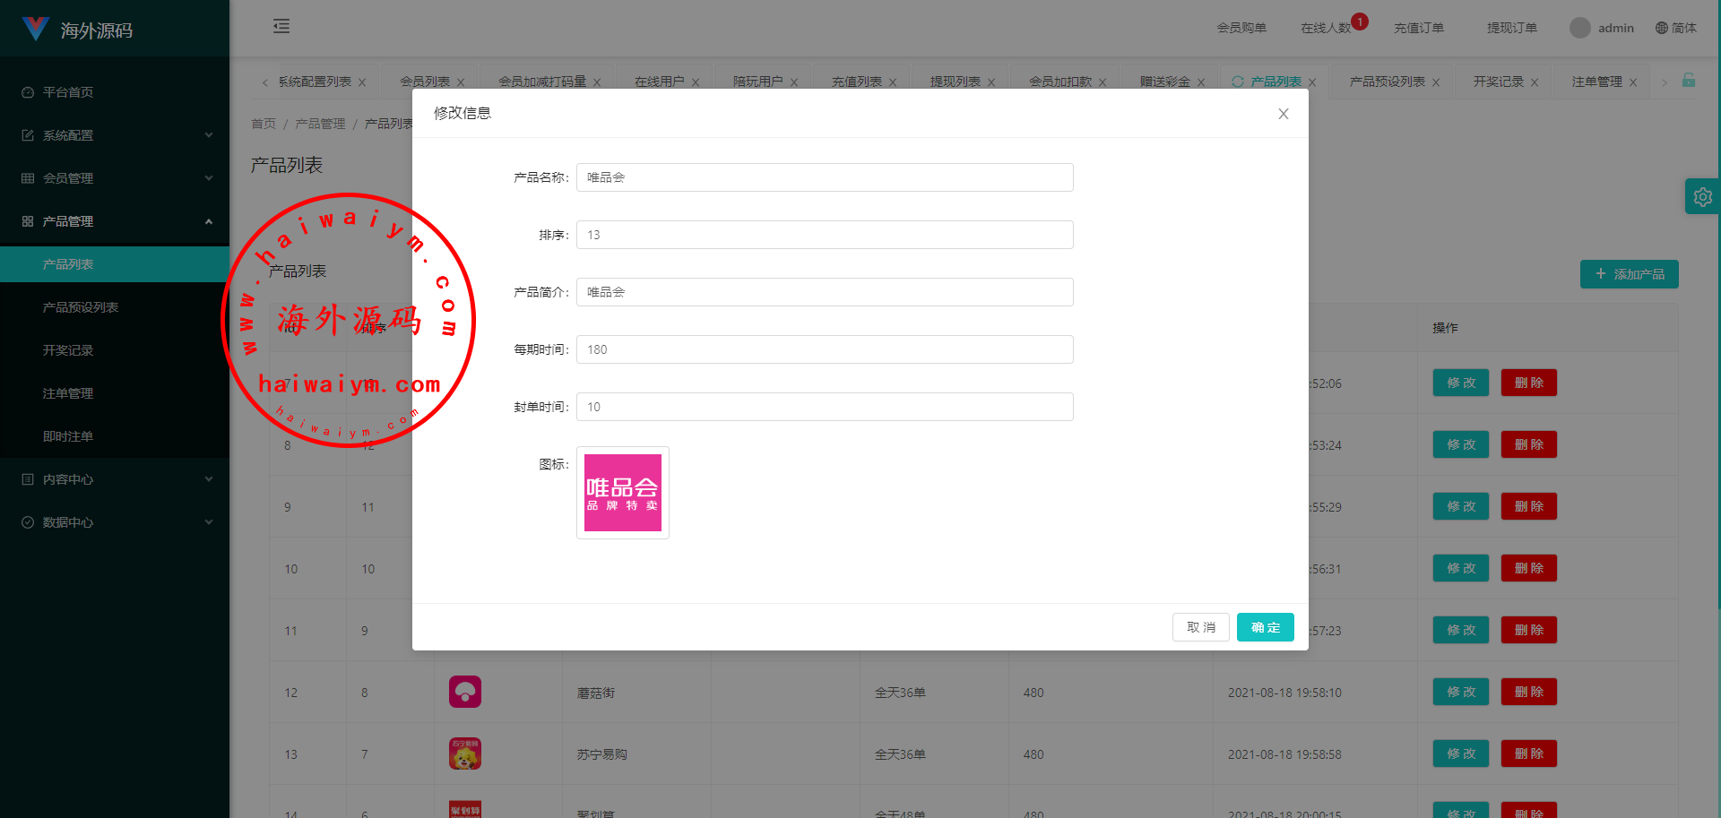Viewport: 1721px width, 818px height.
Task: Click the 唯品会 product icon image
Action: click(x=622, y=493)
